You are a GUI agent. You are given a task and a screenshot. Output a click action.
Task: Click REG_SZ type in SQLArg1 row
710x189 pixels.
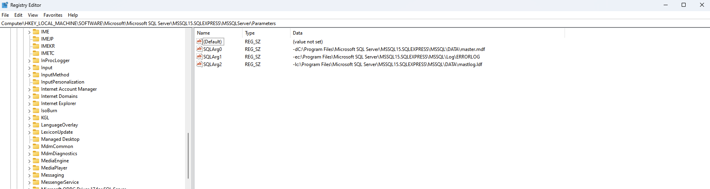pyautogui.click(x=253, y=57)
